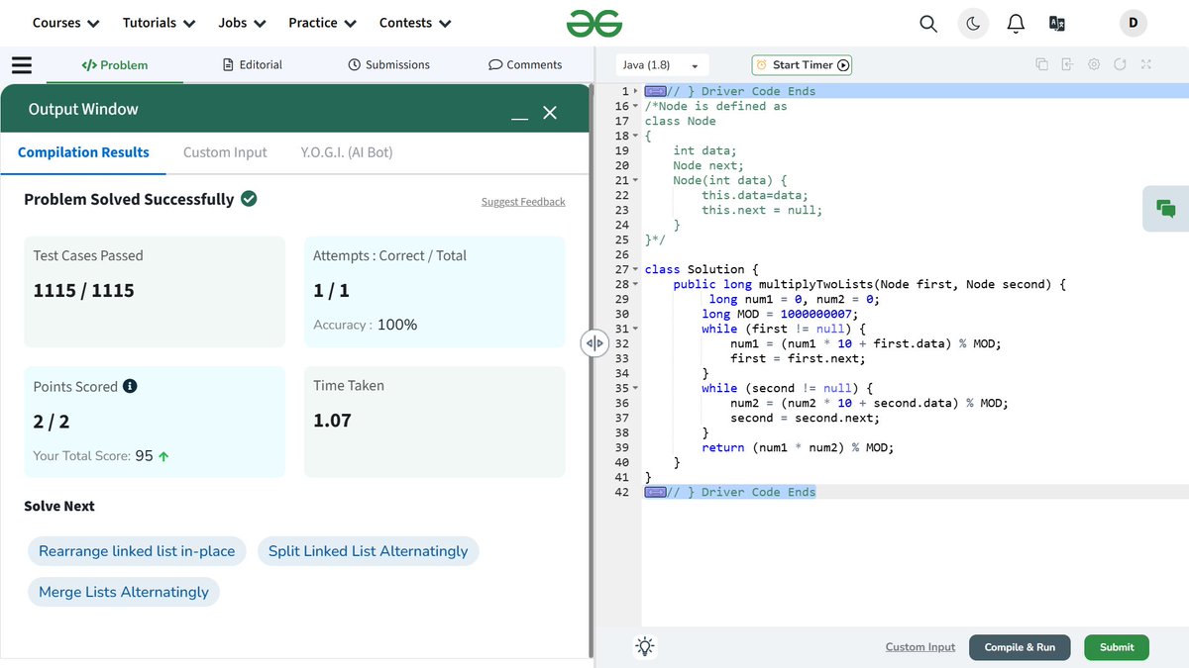The height and width of the screenshot is (668, 1189).
Task: Click the Accuracy 100% text
Action: 366,325
